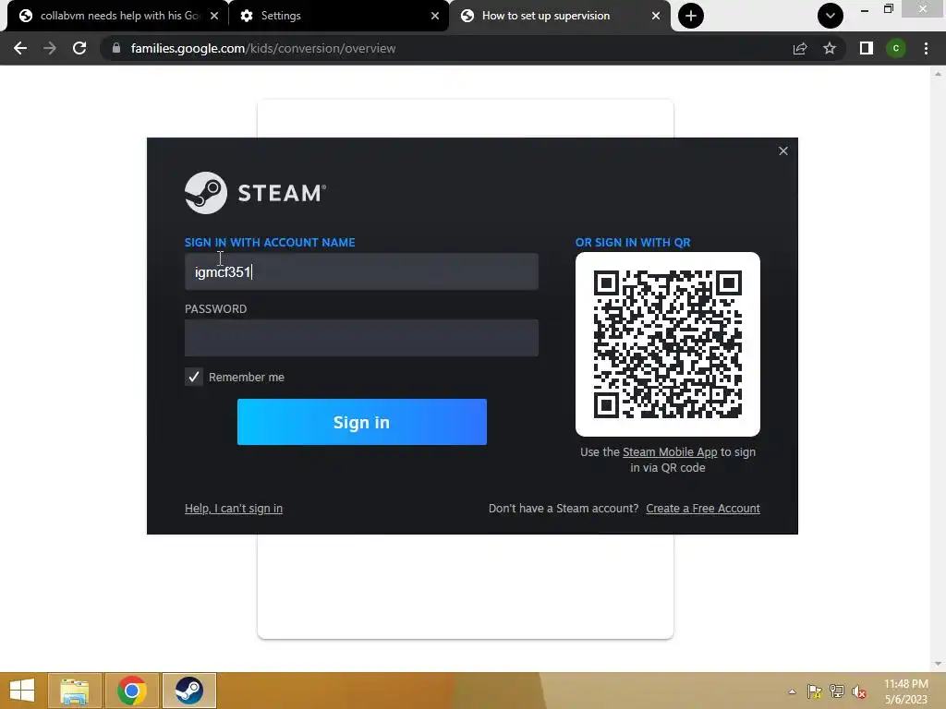946x709 pixels.
Task: Click the Steam taskbar icon
Action: coord(189,691)
